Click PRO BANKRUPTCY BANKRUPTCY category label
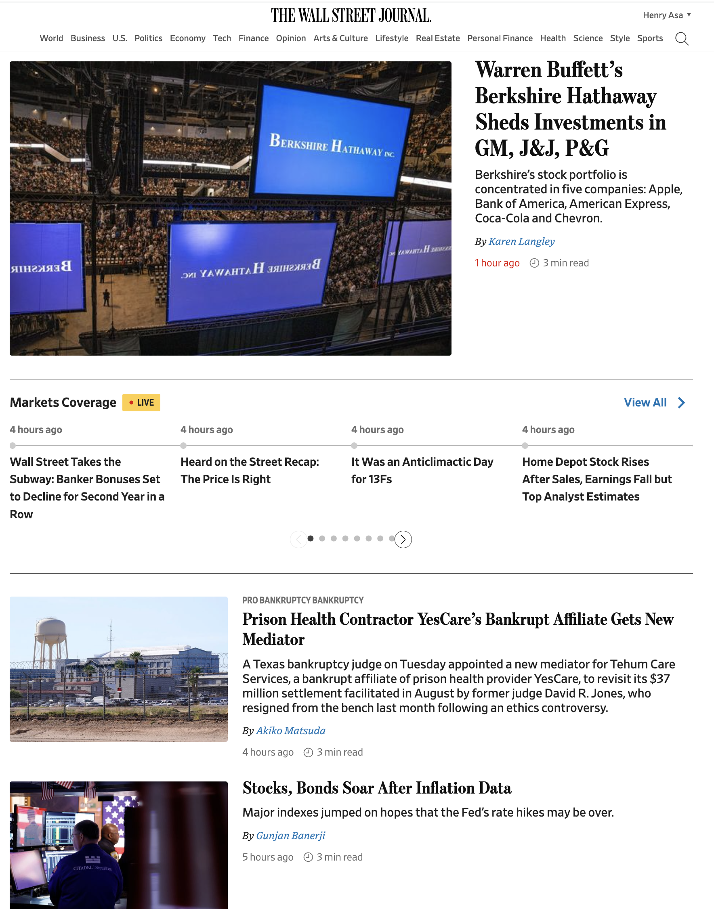The width and height of the screenshot is (714, 909). click(302, 600)
